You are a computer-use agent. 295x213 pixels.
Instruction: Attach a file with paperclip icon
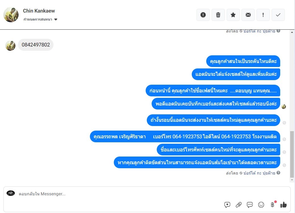click(x=239, y=205)
